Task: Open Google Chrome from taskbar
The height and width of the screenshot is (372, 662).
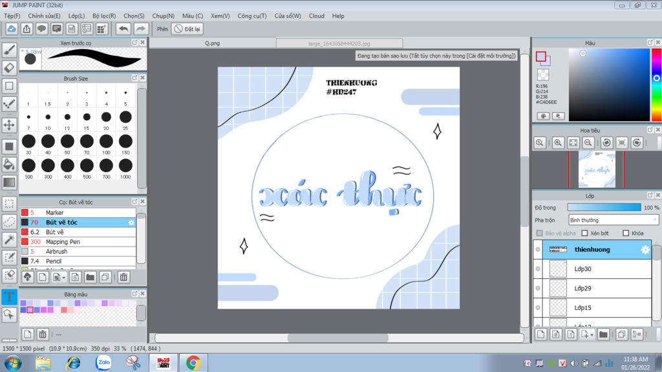Action: [x=193, y=363]
